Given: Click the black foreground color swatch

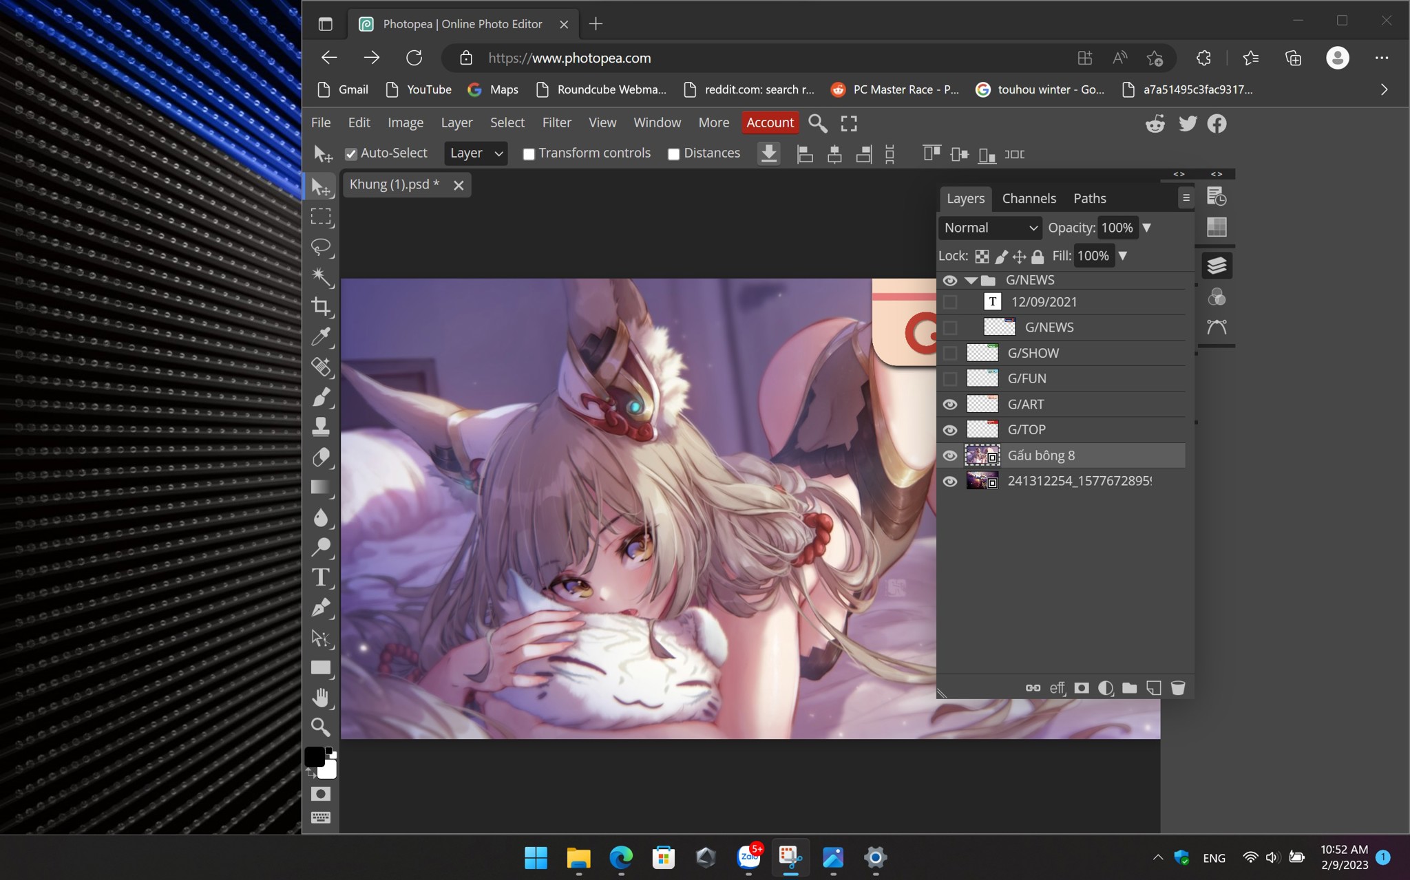Looking at the screenshot, I should coord(315,756).
